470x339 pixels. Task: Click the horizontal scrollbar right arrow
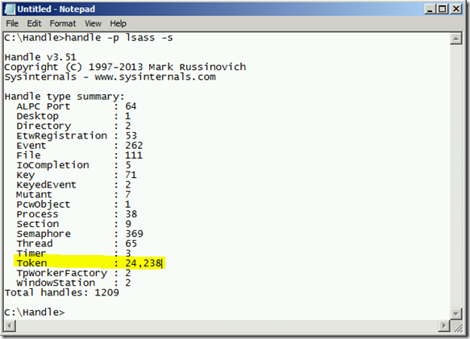click(444, 325)
